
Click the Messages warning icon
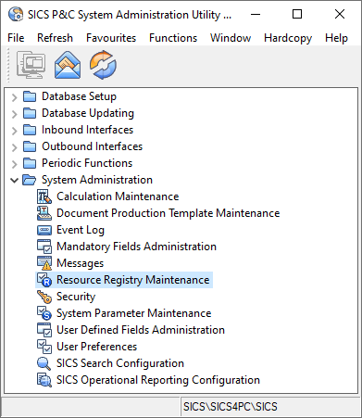44,263
